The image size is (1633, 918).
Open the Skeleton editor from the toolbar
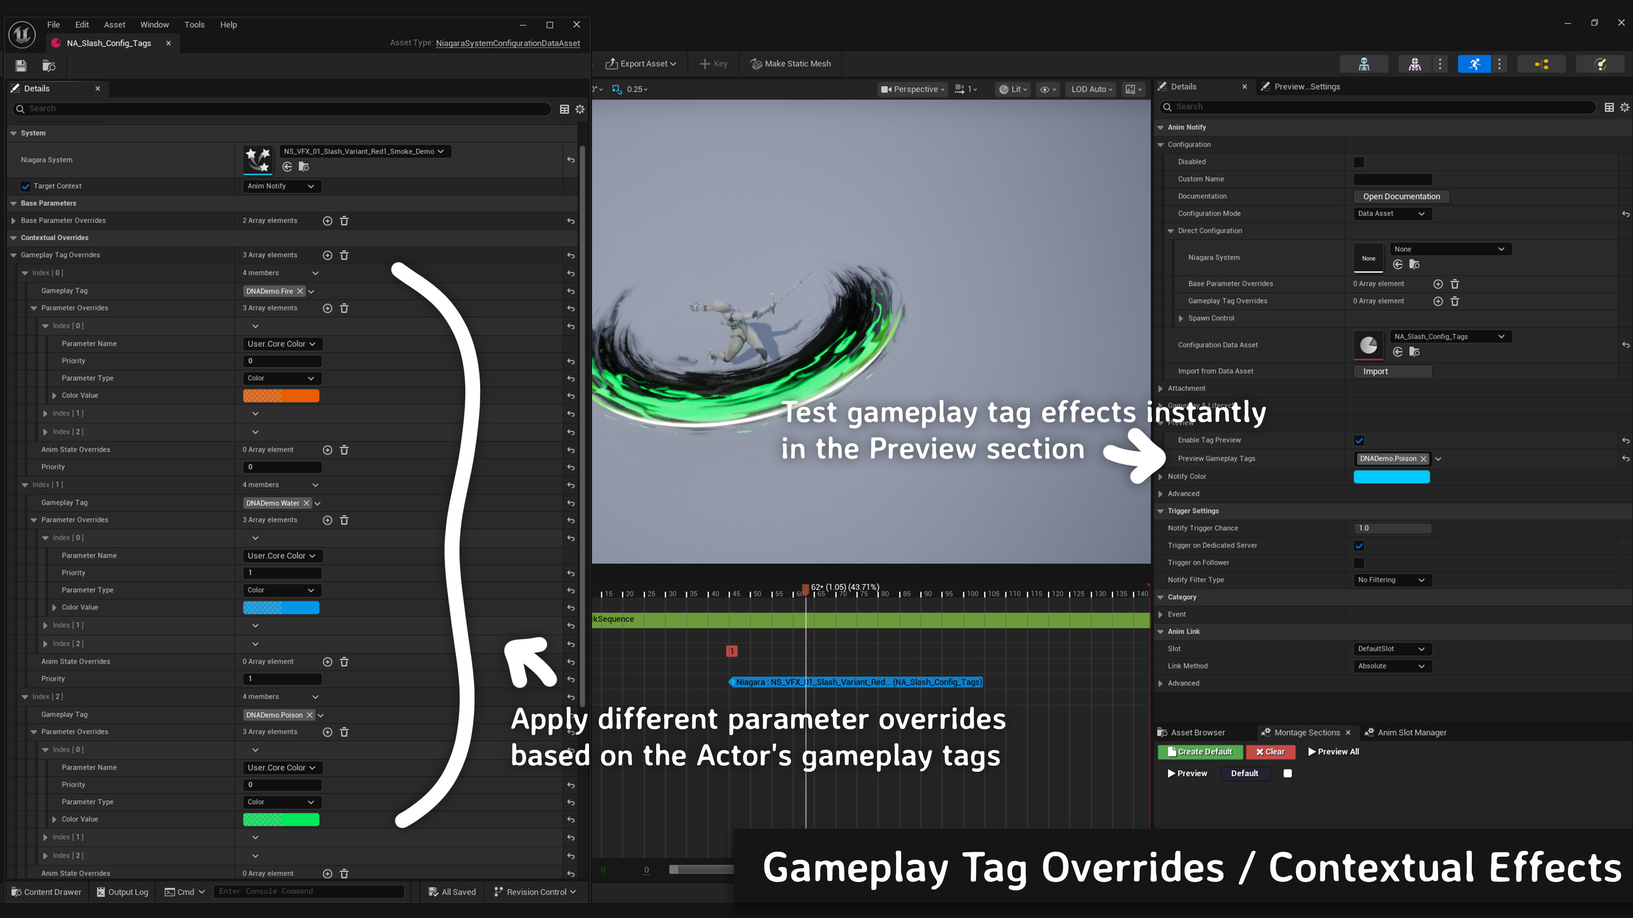[x=1364, y=64]
